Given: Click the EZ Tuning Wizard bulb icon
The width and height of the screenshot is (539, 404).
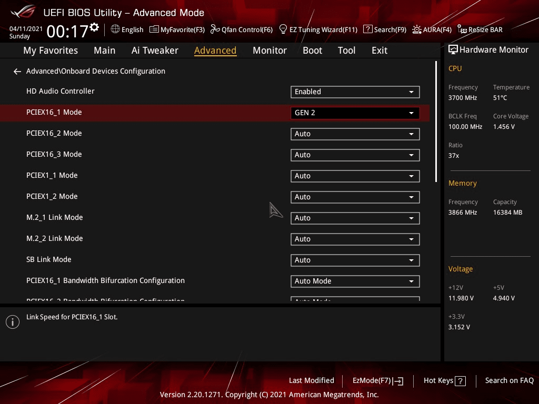Looking at the screenshot, I should click(283, 29).
